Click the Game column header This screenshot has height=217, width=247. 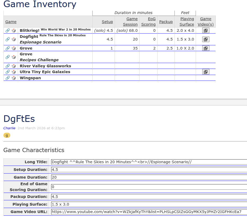11,22
